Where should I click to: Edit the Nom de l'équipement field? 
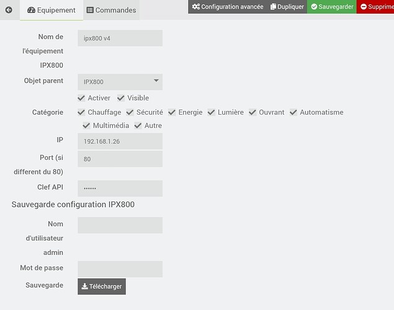[x=120, y=38]
